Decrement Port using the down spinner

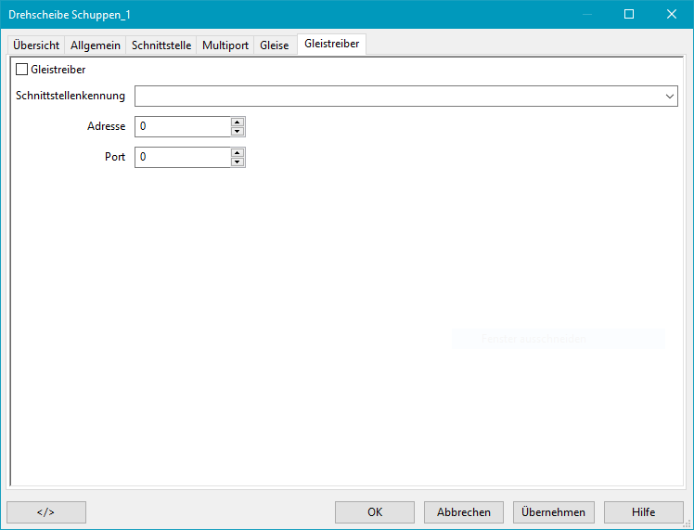(x=238, y=162)
